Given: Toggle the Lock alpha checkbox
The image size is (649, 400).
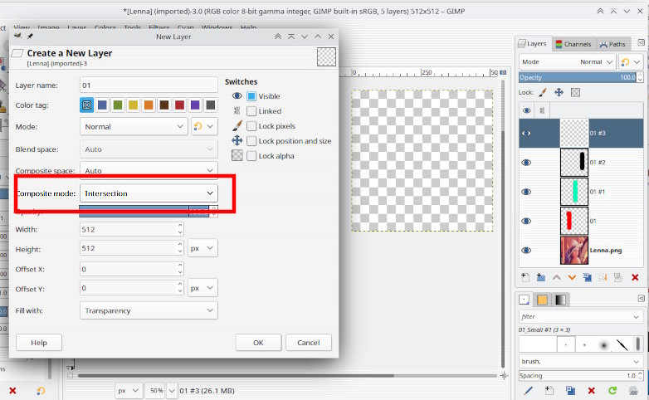Looking at the screenshot, I should click(251, 156).
